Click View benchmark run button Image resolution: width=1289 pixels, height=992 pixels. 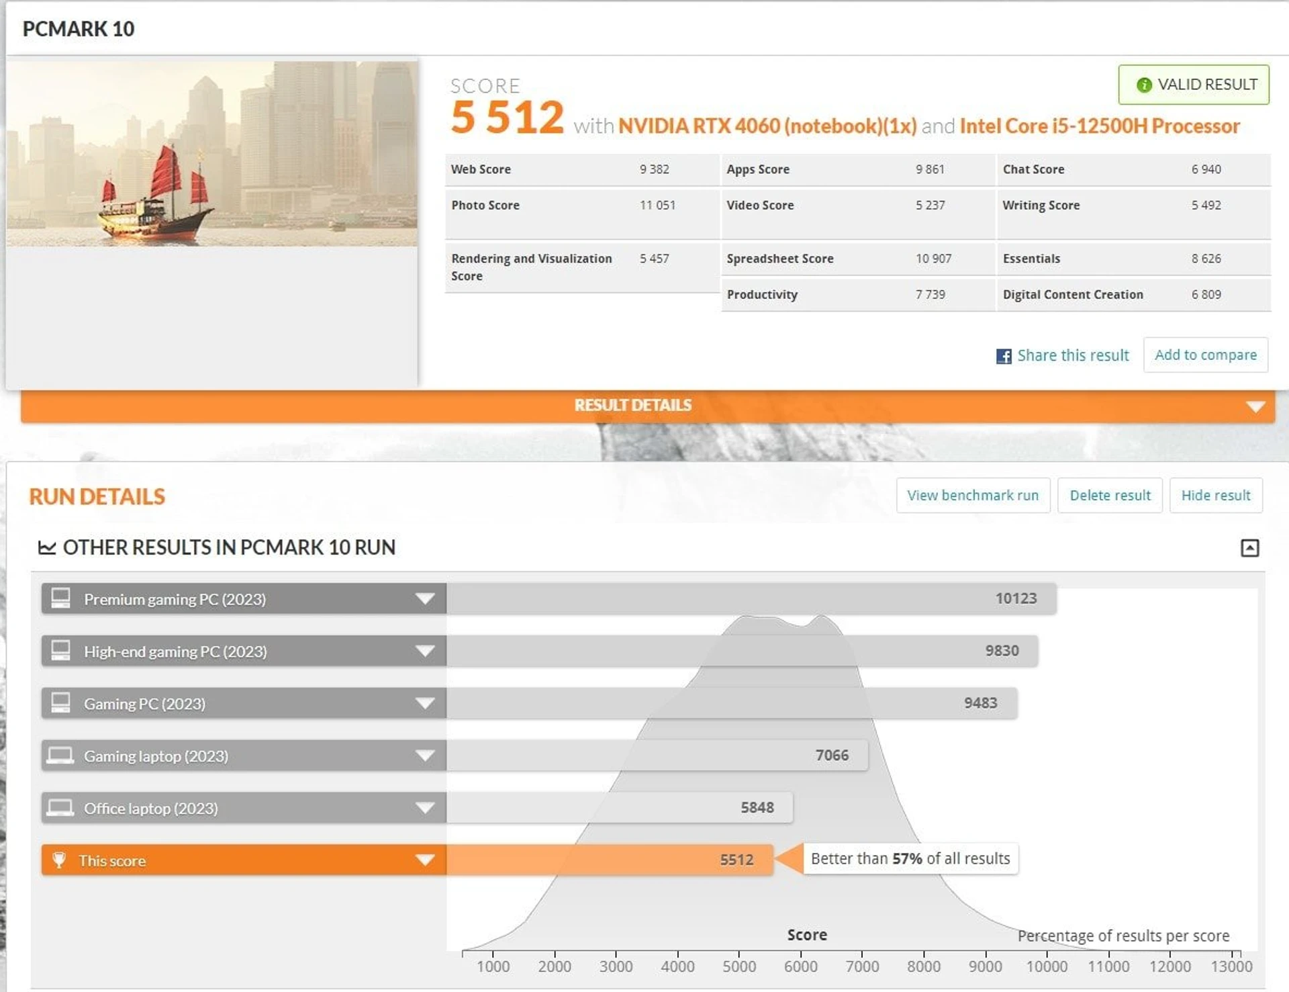[973, 495]
